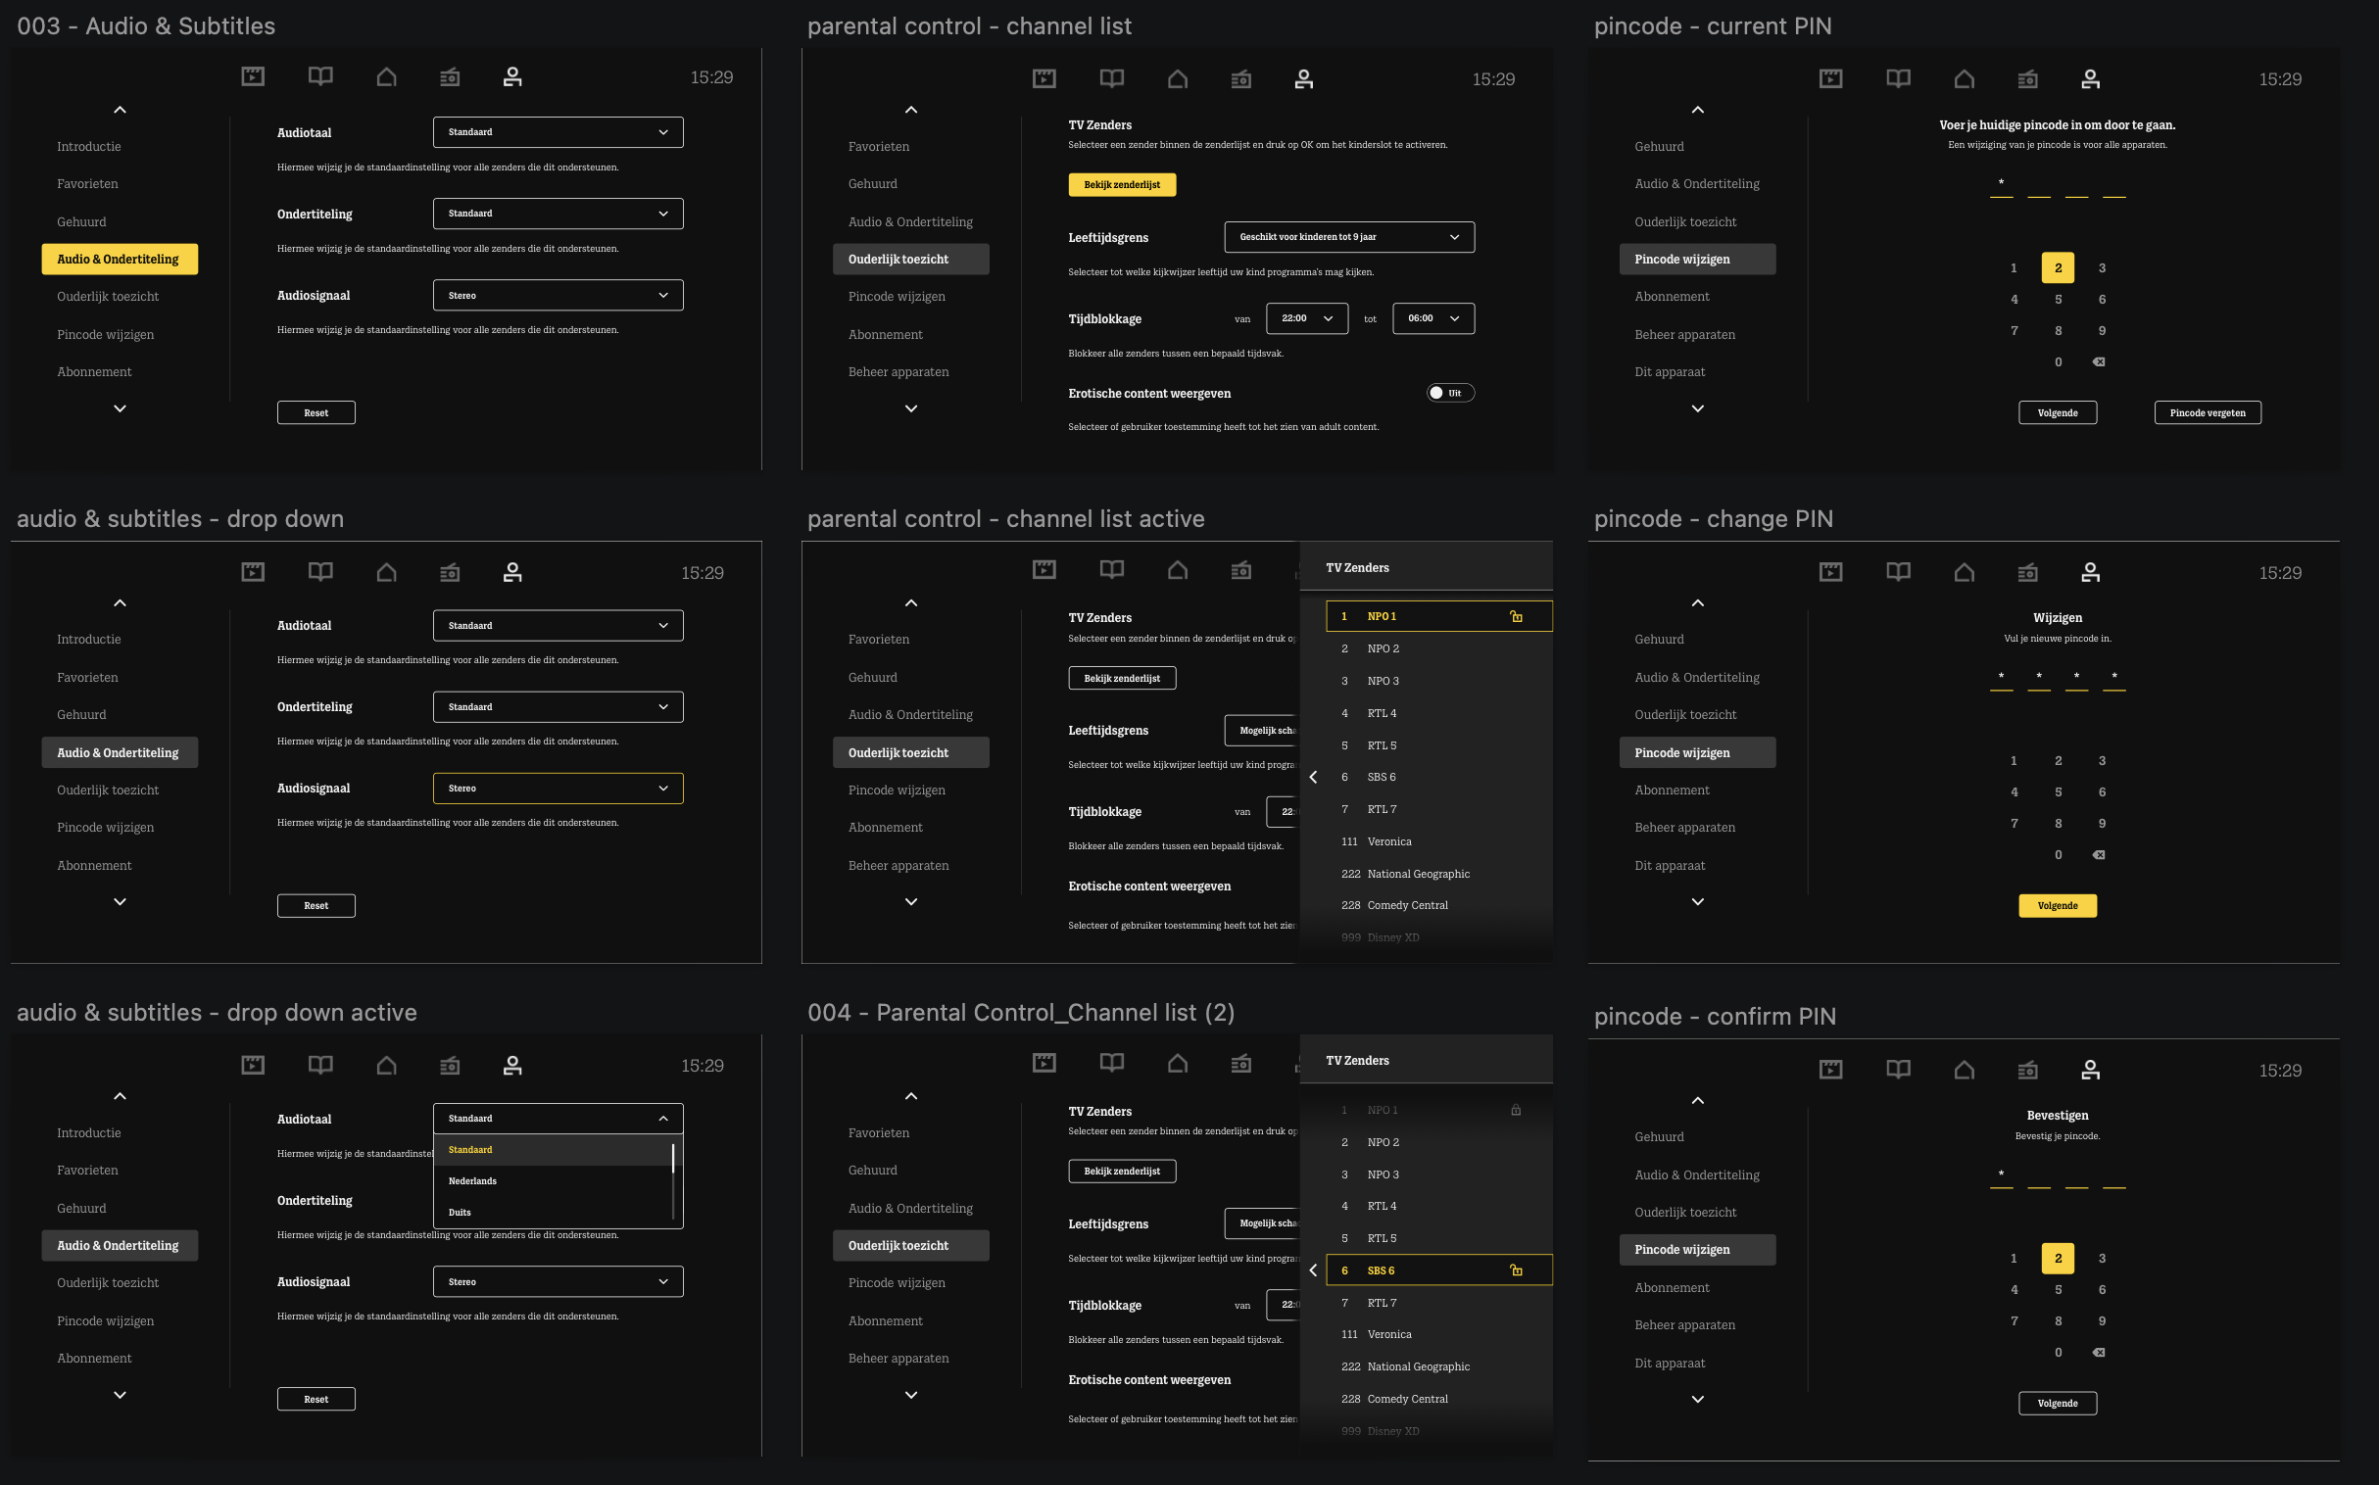Toggle the 'Erotische content weergeven' Uit switch

pos(1450,393)
